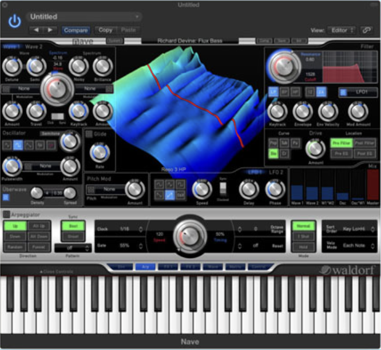
Task: Open Pitch Mod None source dropdown
Action: tap(106, 189)
